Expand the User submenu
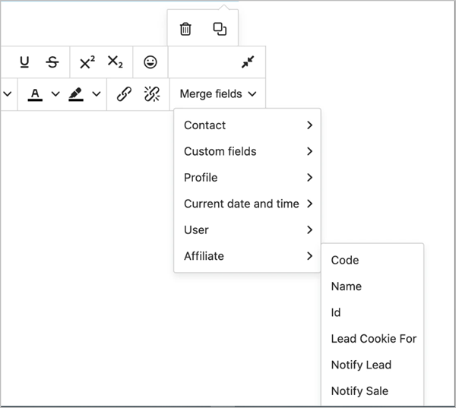The image size is (456, 408). (x=247, y=230)
